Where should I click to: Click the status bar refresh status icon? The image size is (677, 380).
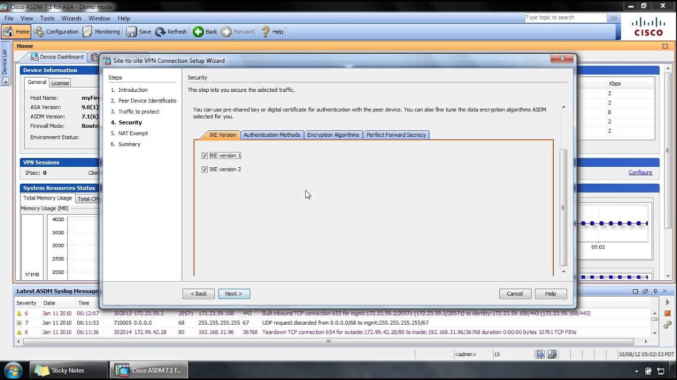coord(540,354)
